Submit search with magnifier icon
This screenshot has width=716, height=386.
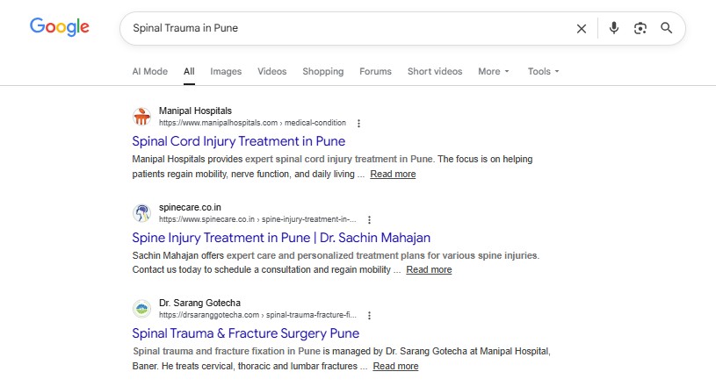(x=666, y=28)
